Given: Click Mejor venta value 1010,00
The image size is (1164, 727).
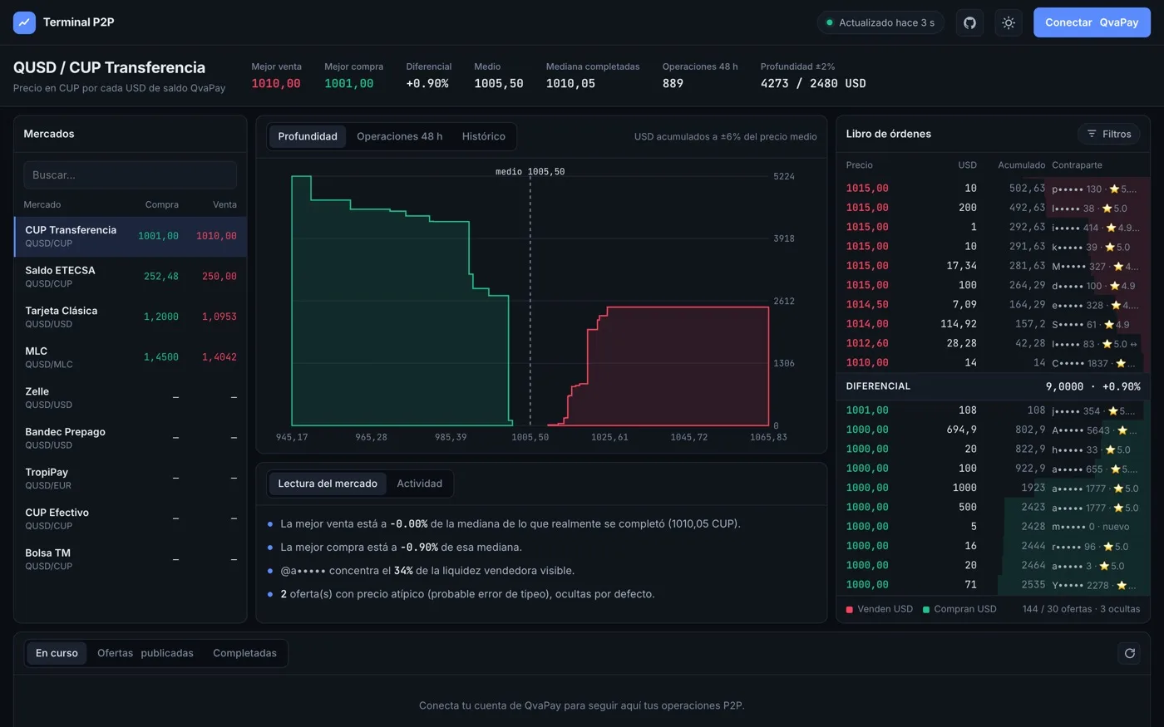Looking at the screenshot, I should (276, 83).
